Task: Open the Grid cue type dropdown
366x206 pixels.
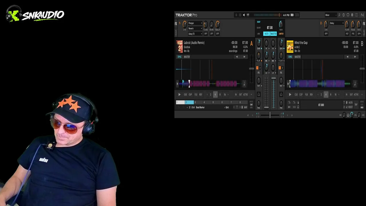Action: 227,107
